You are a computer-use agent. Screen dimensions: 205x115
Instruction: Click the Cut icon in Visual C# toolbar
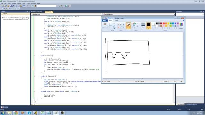tap(16, 6)
